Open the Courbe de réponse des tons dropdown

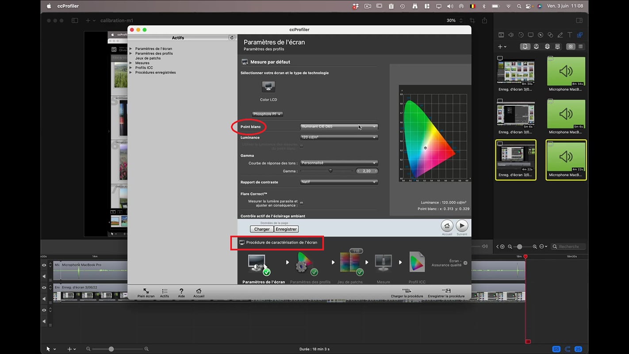[x=339, y=163]
